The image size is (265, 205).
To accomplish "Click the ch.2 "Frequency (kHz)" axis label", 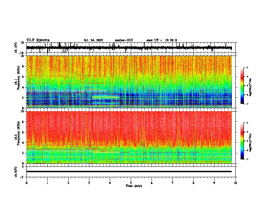I will coord(18,133).
